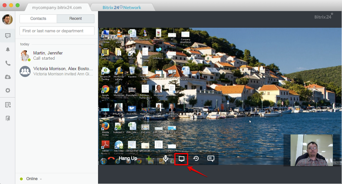The height and width of the screenshot is (184, 342).
Task: Click the Monosnap icon beside Google Chrome
Action: click(119, 91)
